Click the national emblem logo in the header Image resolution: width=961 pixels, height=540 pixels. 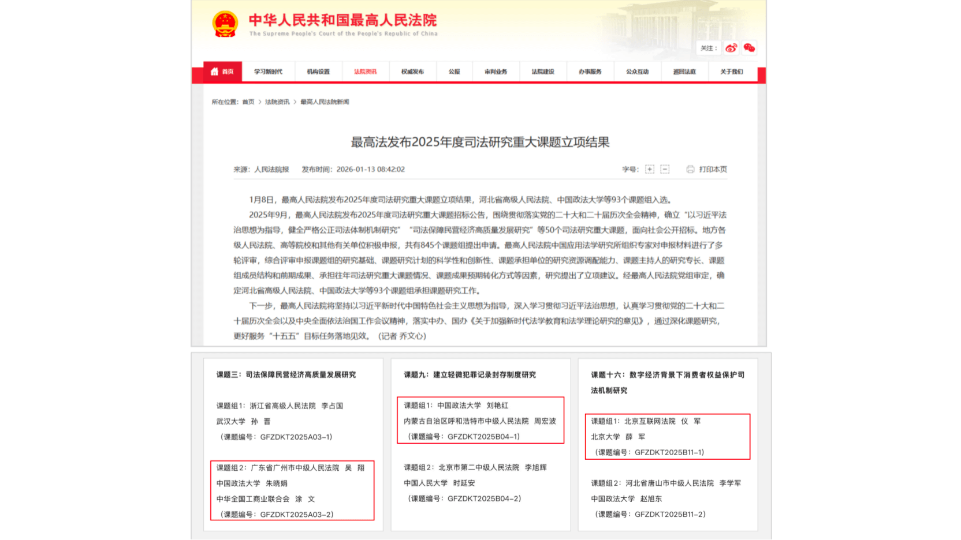click(225, 23)
